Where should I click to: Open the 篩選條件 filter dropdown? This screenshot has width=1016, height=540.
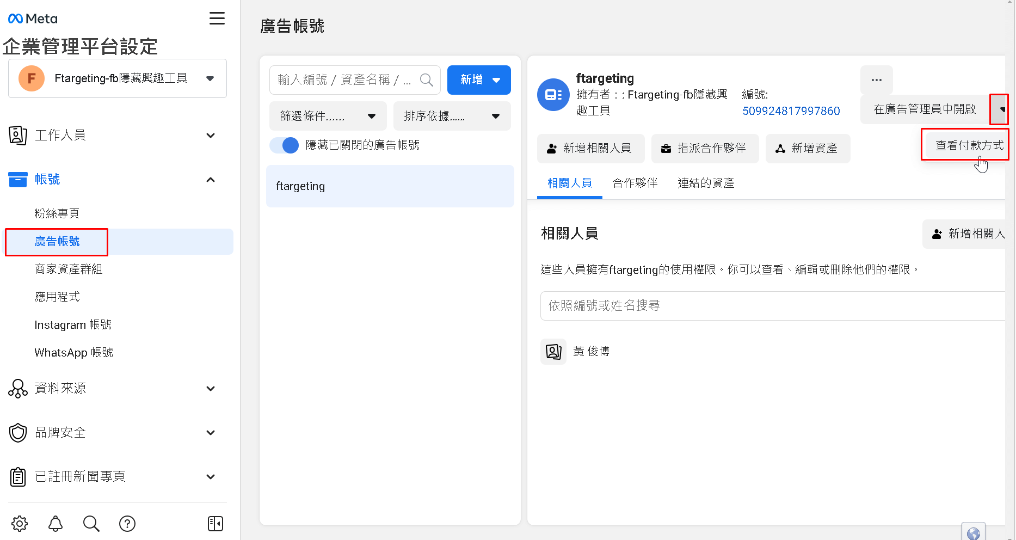coord(328,116)
